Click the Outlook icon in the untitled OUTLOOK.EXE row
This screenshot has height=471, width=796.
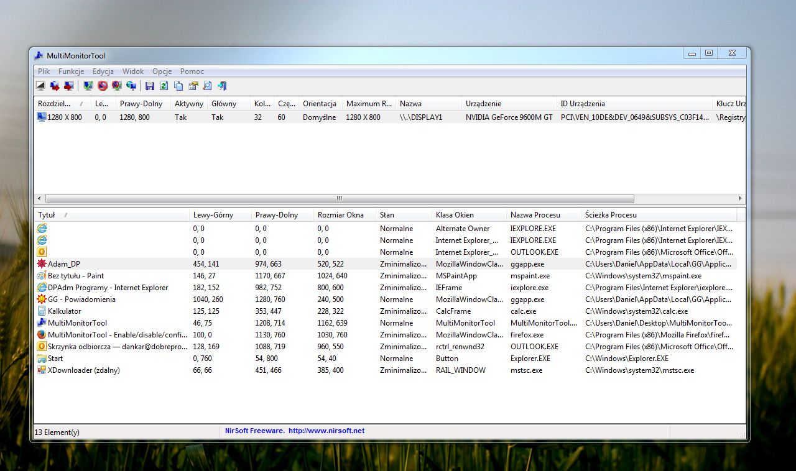[42, 252]
